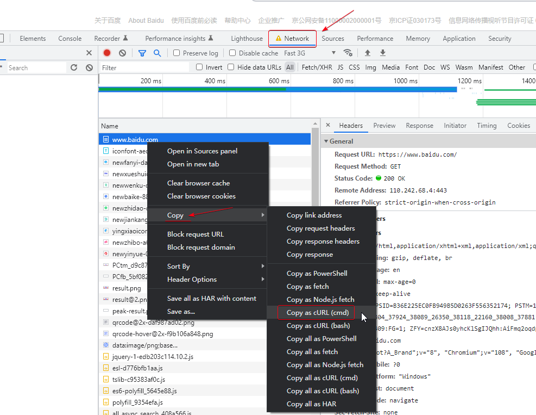The image size is (536, 415).
Task: Close the request details pane
Action: [x=328, y=125]
